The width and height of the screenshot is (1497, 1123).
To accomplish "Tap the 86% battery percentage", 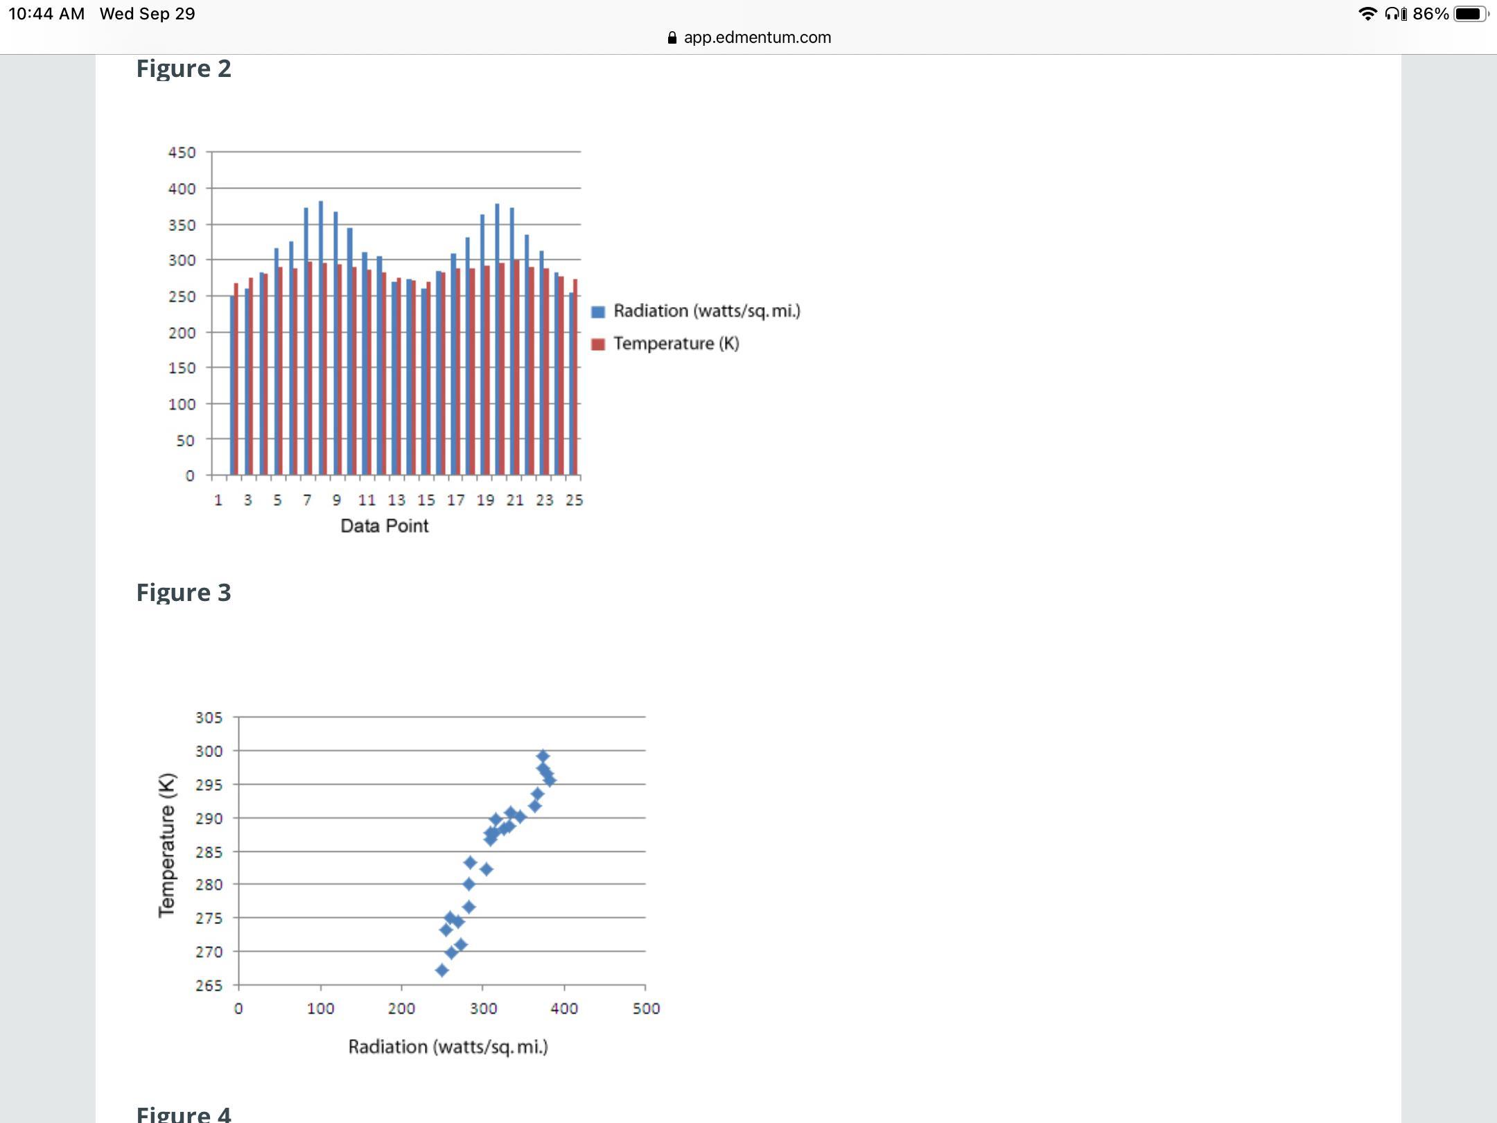I will pyautogui.click(x=1430, y=14).
